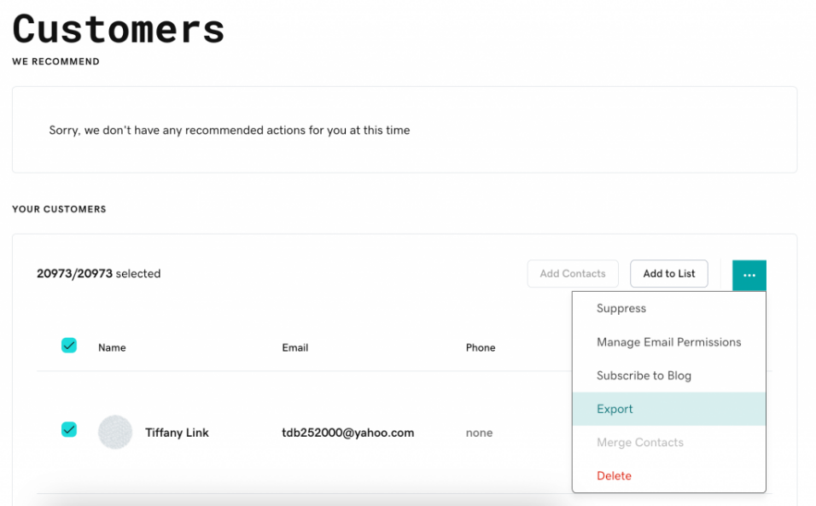This screenshot has height=506, width=816.
Task: Click the email tdb252000@yahoo.com
Action: coord(347,433)
